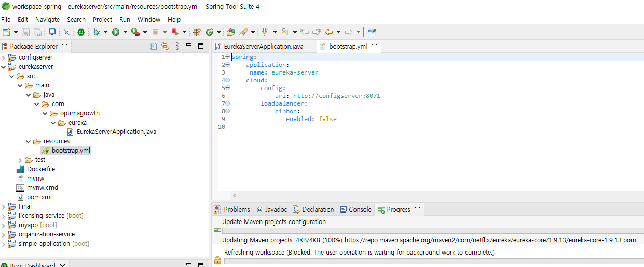Switch to the Problems tab
The width and height of the screenshot is (644, 267).
(x=232, y=210)
